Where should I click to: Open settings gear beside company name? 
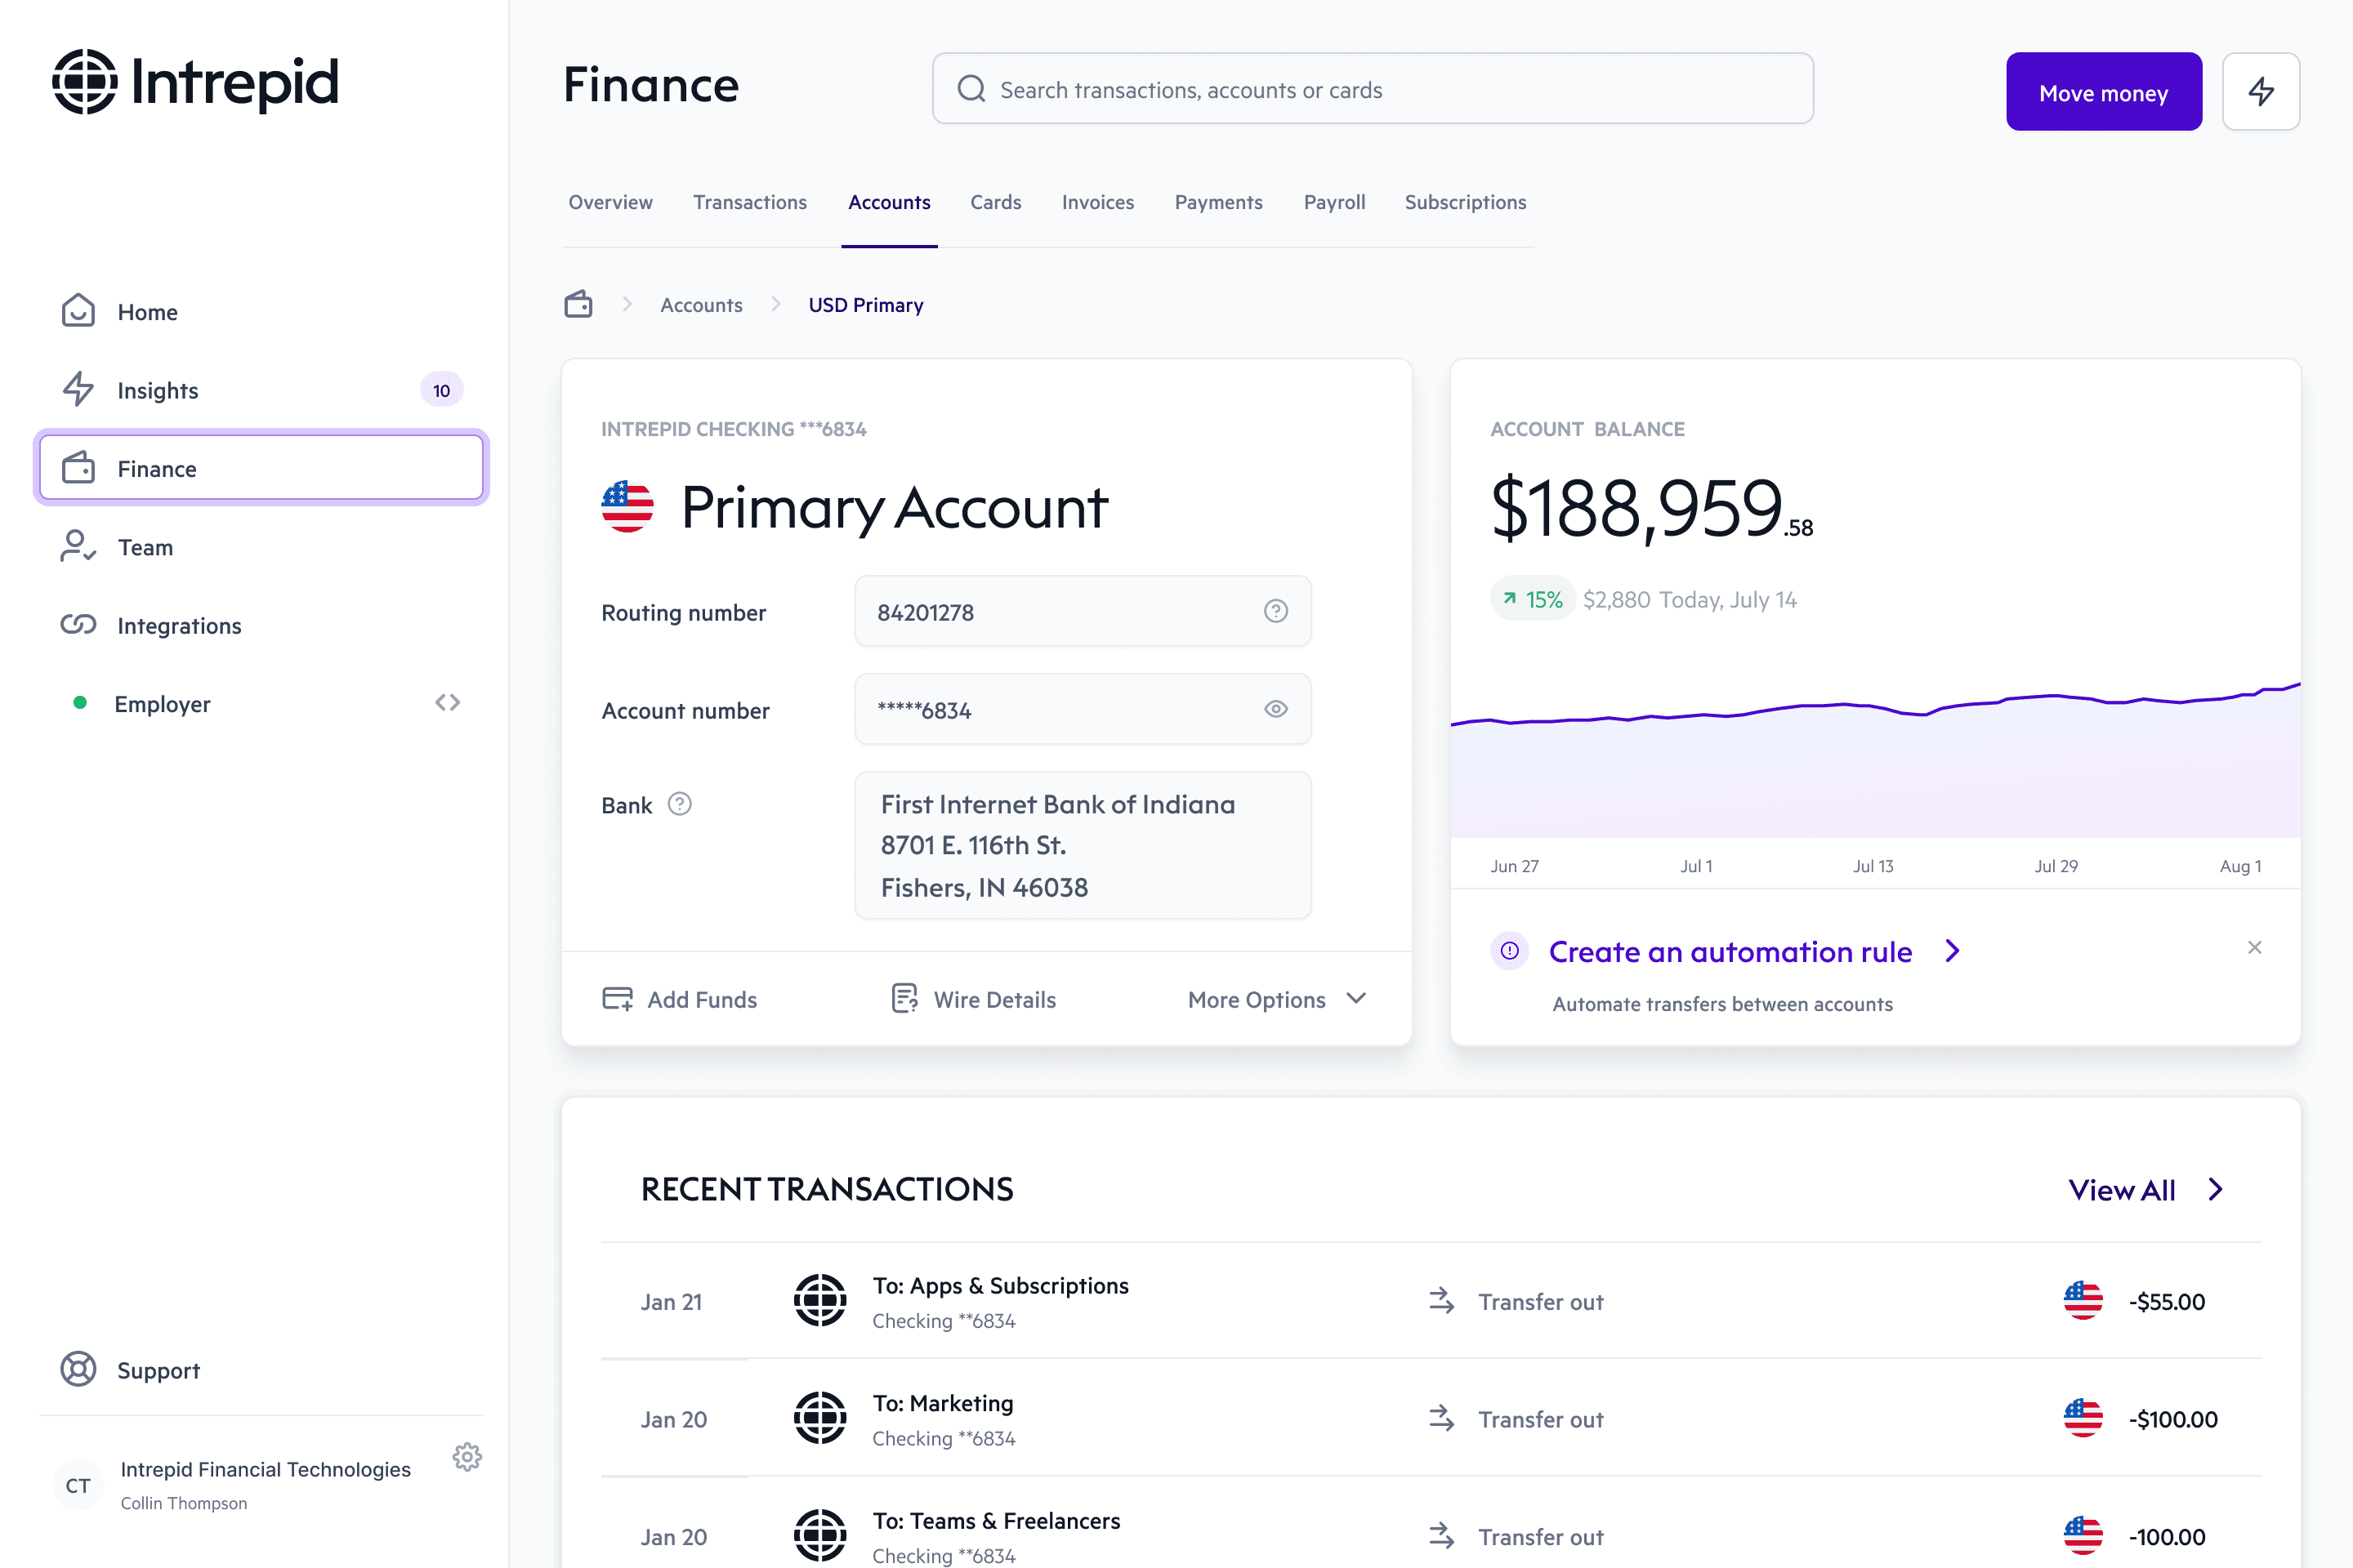467,1456
